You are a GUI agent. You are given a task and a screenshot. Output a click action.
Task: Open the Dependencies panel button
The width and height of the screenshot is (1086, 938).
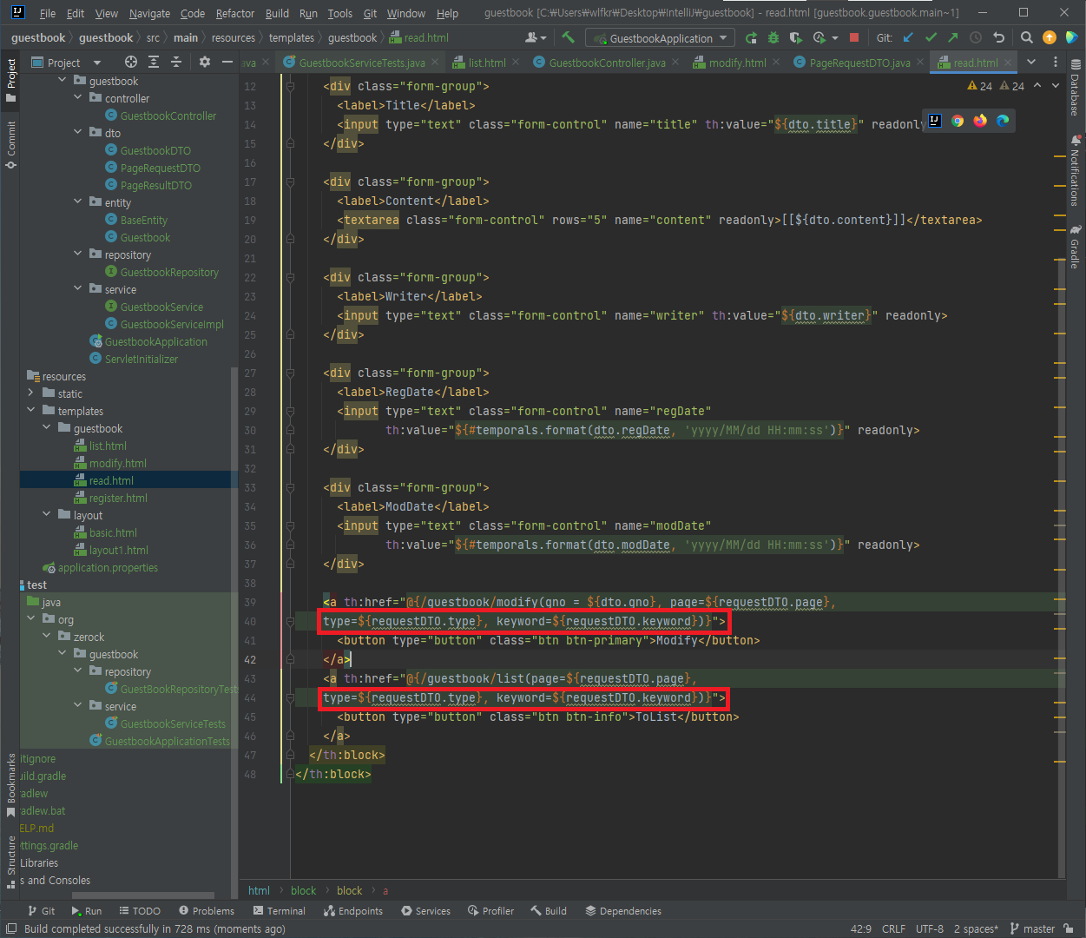(x=622, y=911)
